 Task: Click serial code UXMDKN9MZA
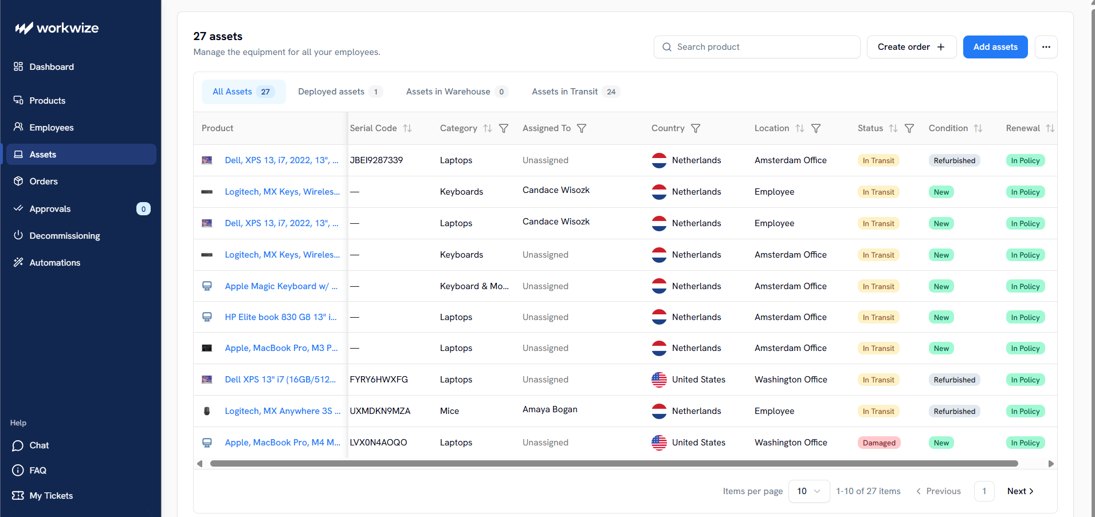tap(380, 411)
